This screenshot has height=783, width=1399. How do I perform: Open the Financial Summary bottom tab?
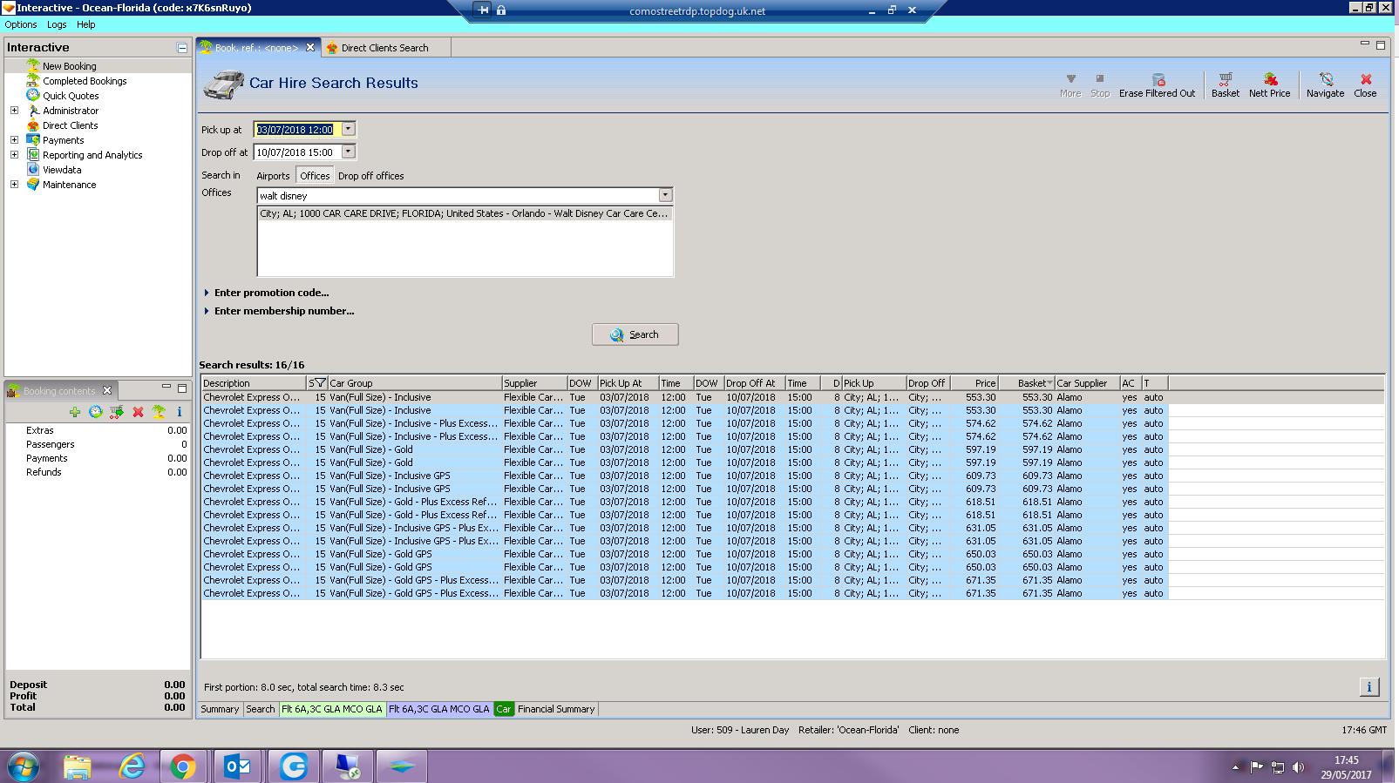556,709
